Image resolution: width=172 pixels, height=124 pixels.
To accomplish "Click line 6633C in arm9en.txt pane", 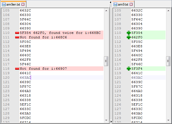I will (25, 109).
